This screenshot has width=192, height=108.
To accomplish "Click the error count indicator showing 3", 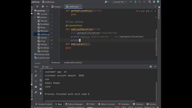I will (x=138, y=11).
